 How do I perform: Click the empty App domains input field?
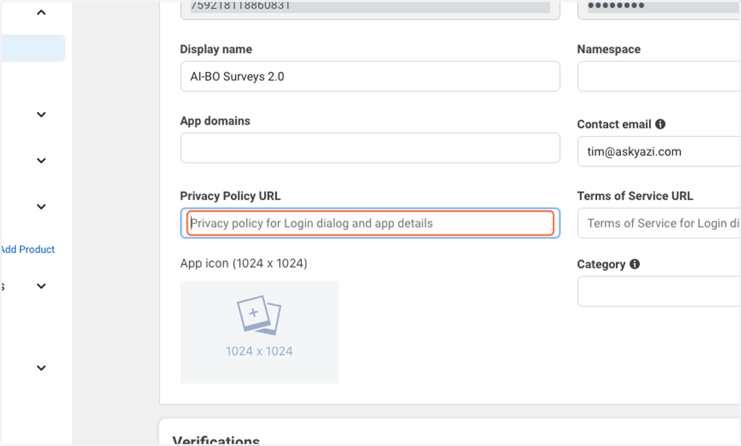[x=370, y=148]
